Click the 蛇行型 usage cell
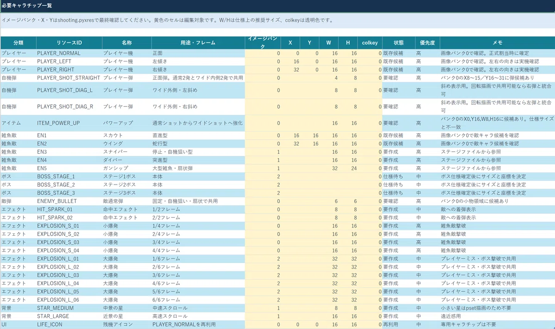 (198, 144)
